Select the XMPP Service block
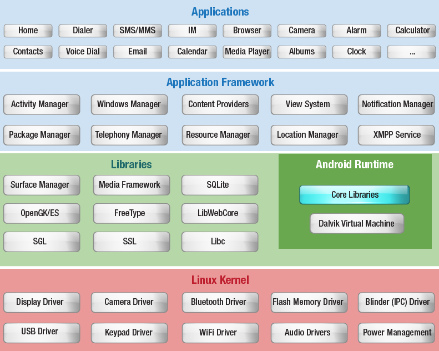 point(396,135)
